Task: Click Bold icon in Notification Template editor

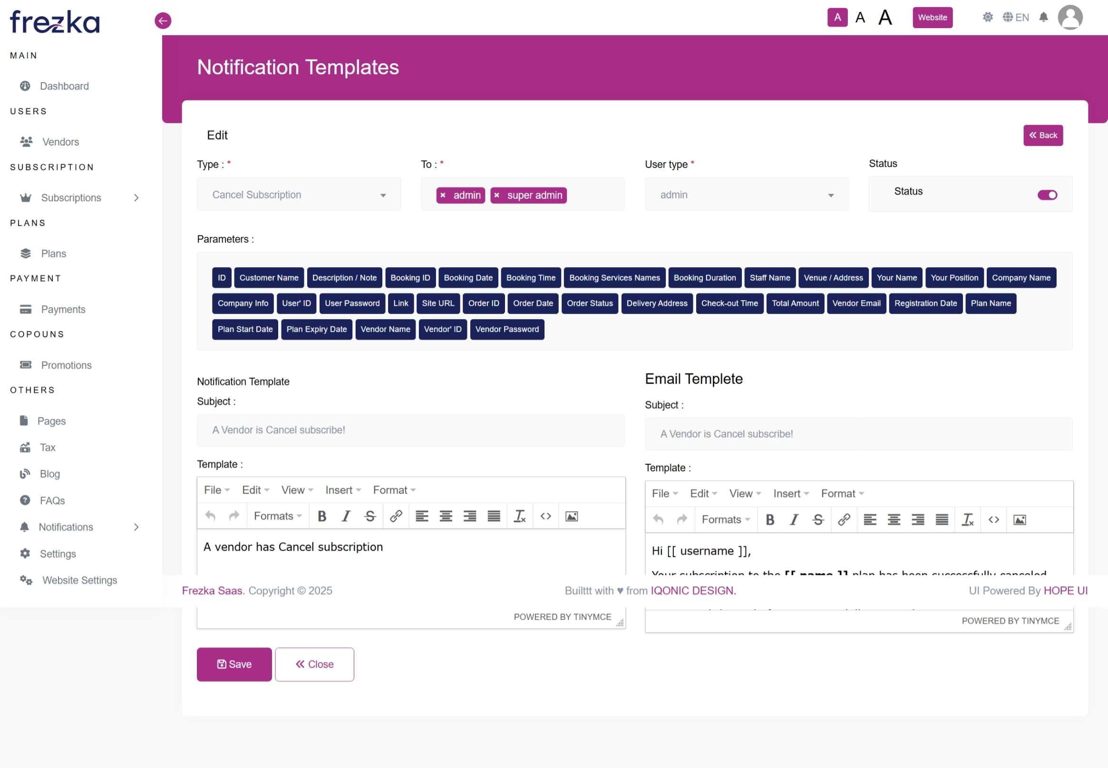Action: click(322, 516)
